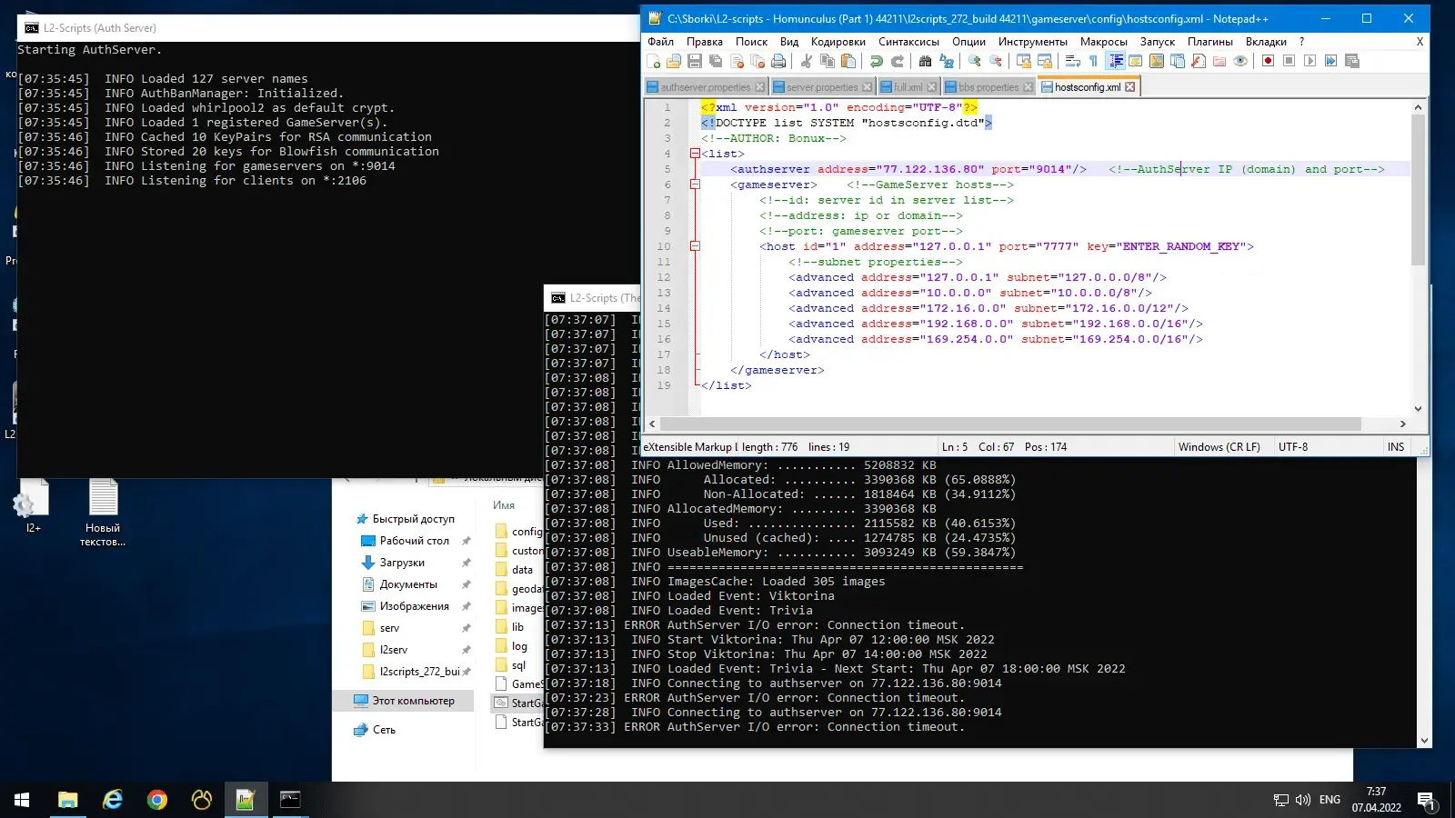
Task: Unpin Рабочий стол from quick access
Action: pos(467,541)
